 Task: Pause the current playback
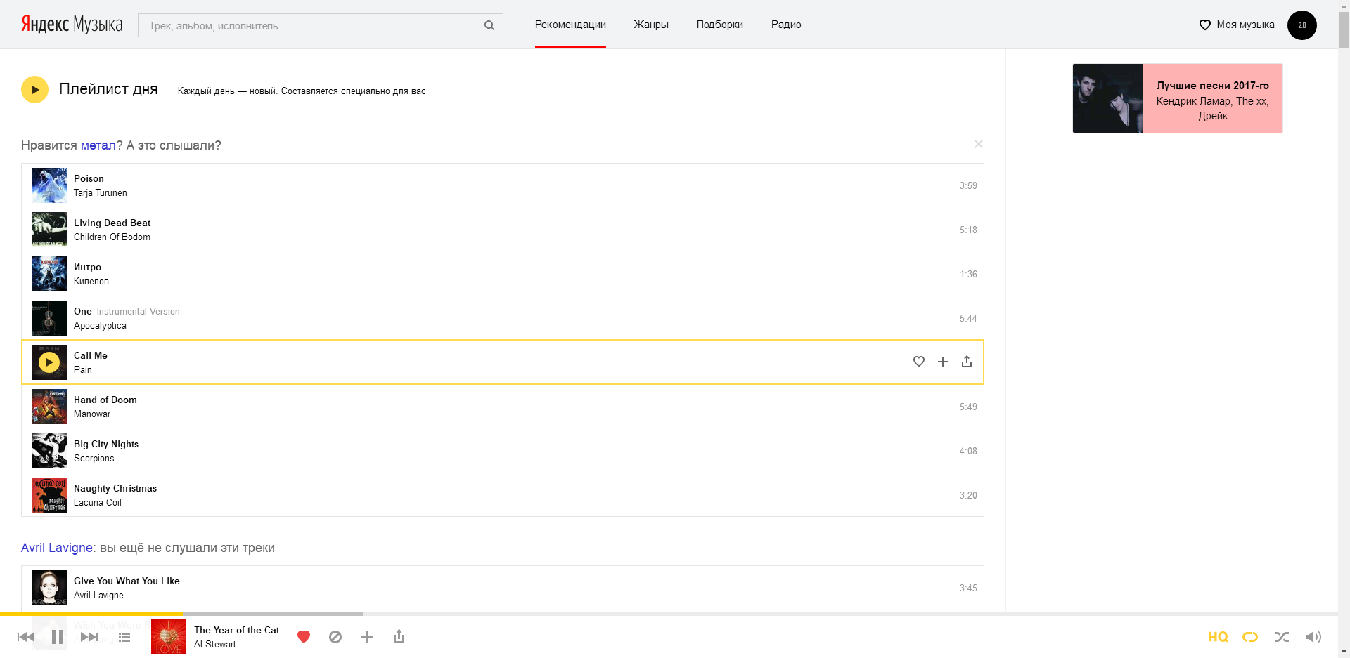(x=58, y=637)
